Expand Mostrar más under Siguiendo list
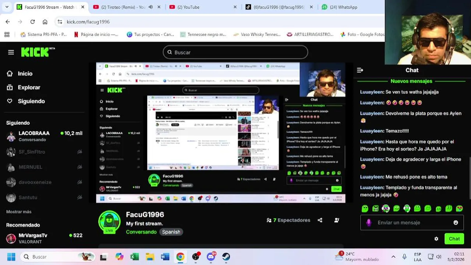Viewport: 471px width, 265px height. (x=19, y=212)
